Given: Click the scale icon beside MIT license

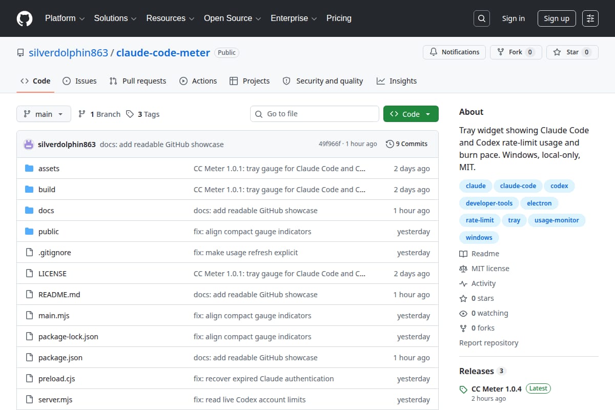Looking at the screenshot, I should click(463, 269).
